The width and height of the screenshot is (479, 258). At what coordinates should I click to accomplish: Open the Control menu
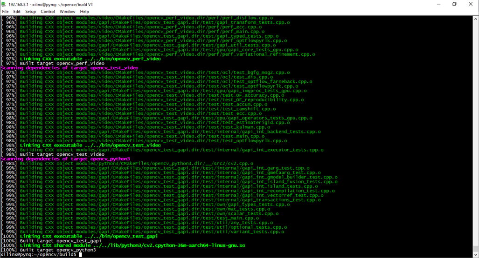tap(48, 12)
